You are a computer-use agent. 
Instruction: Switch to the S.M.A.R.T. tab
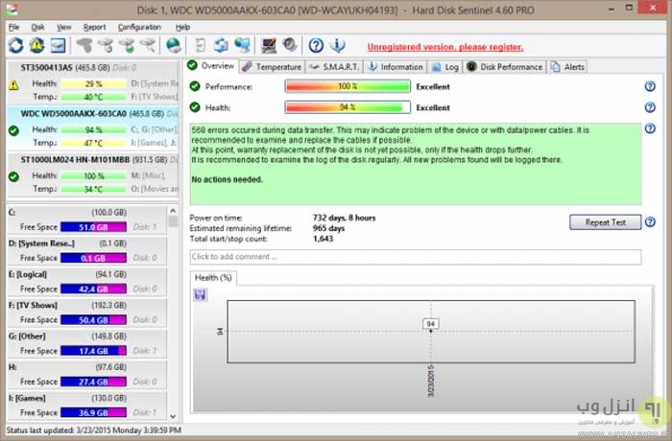coord(335,67)
